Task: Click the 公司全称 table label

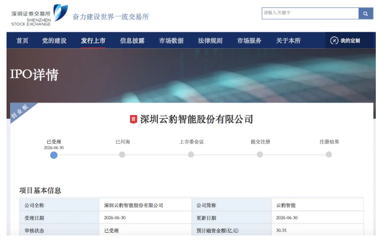Action: coord(34,205)
